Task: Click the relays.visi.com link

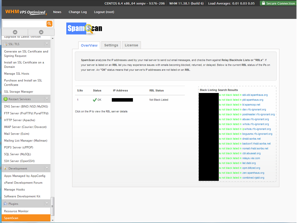Action: (x=251, y=158)
